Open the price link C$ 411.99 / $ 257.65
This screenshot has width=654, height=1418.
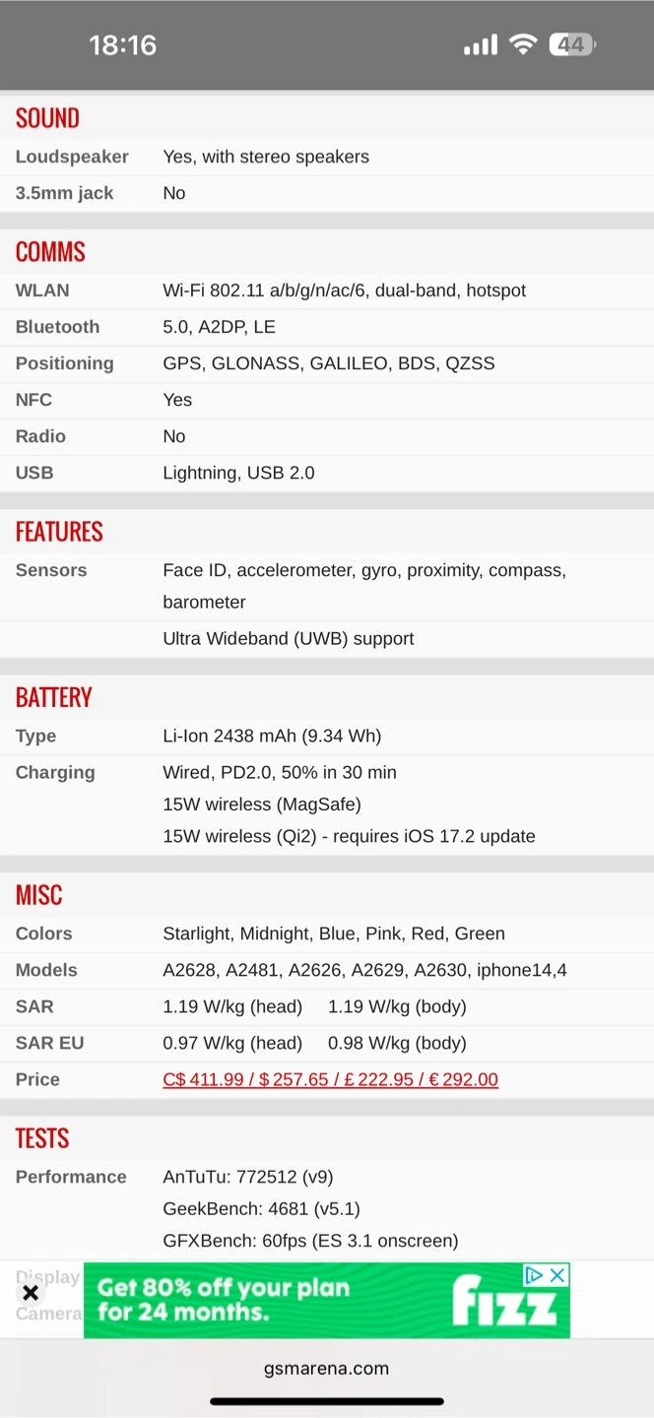coord(330,1079)
